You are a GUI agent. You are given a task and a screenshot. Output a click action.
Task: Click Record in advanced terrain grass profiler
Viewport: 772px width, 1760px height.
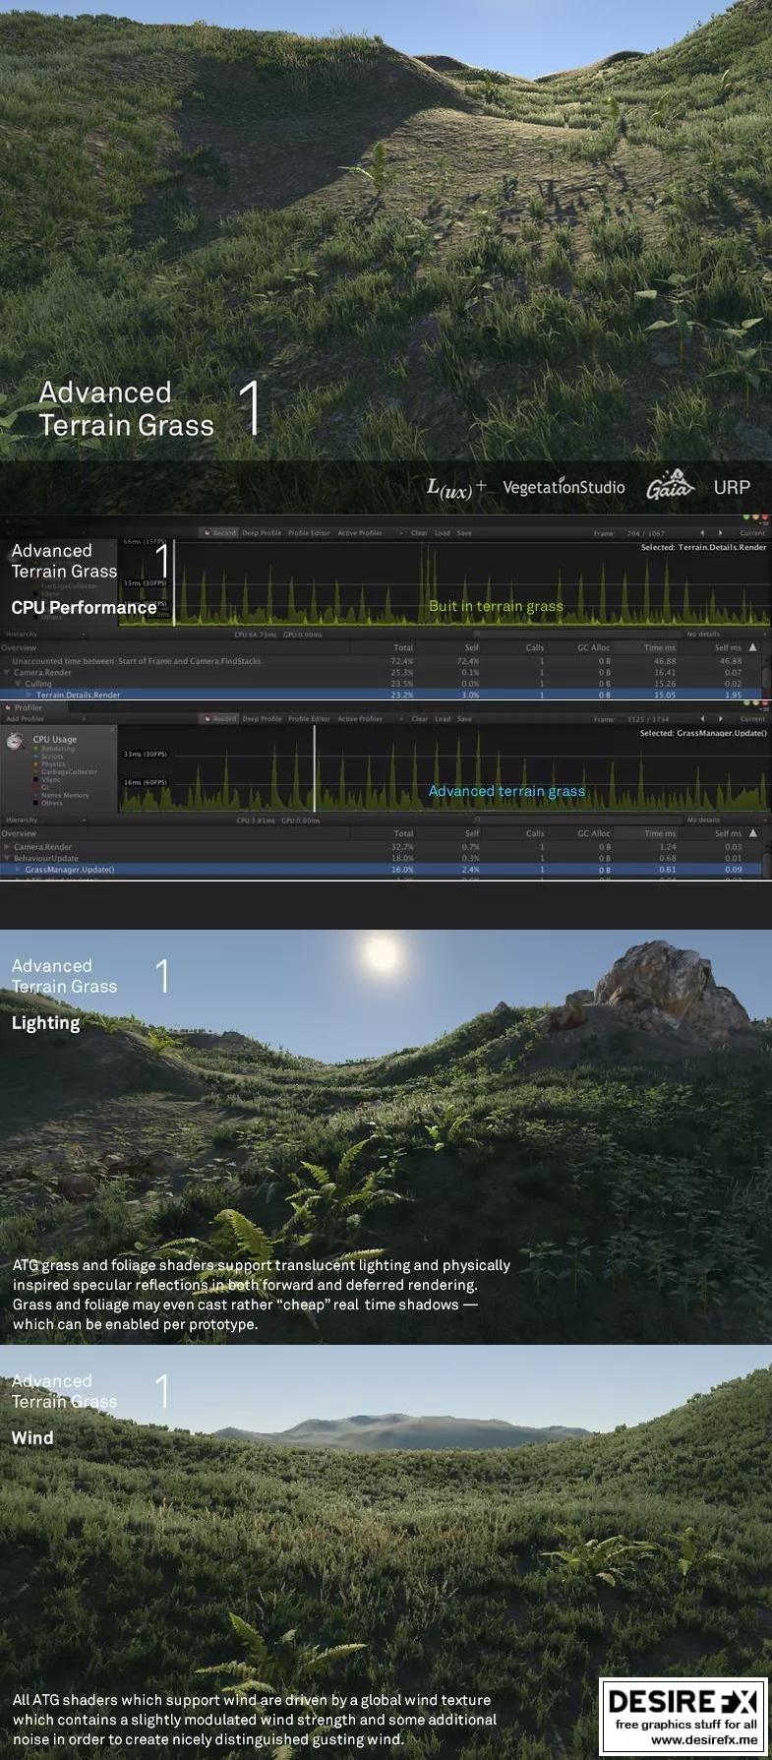point(220,719)
